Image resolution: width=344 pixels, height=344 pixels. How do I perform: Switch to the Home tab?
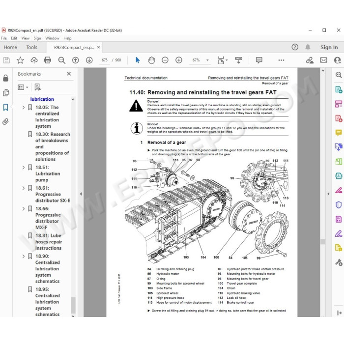tap(10, 47)
